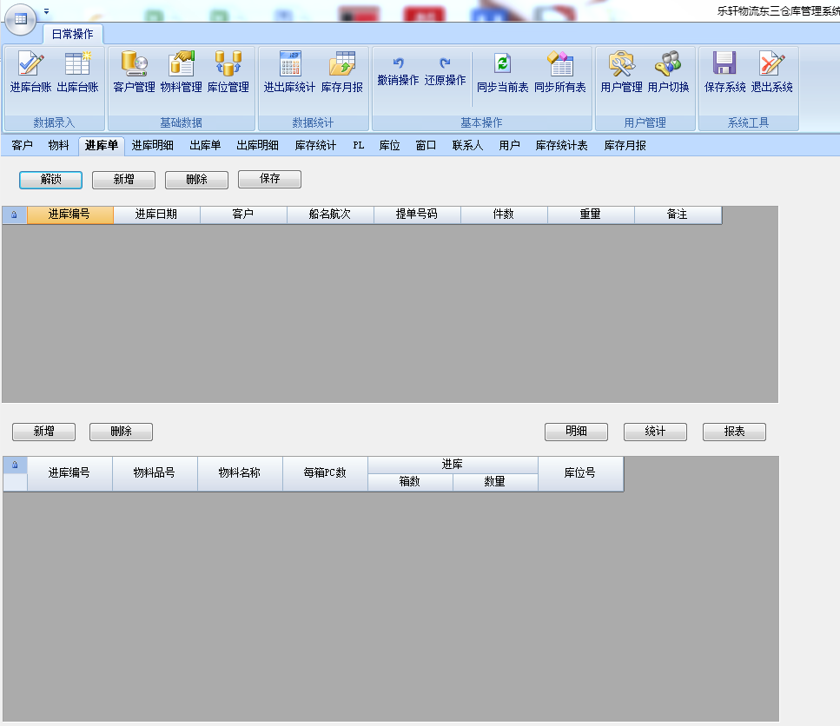
Task: Switch to the 库存统计 tab
Action: point(315,146)
